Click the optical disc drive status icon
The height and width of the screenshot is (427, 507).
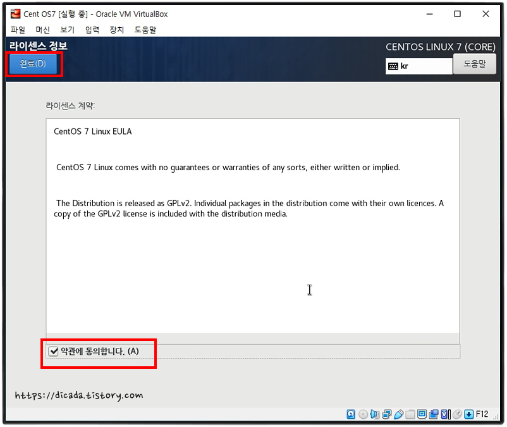[363, 414]
